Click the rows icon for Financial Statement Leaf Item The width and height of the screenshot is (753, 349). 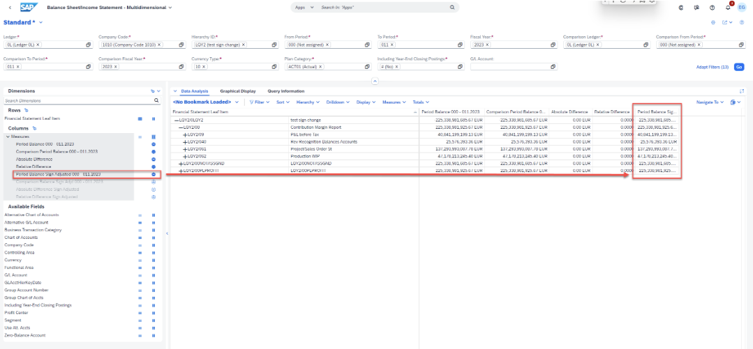[x=140, y=118]
